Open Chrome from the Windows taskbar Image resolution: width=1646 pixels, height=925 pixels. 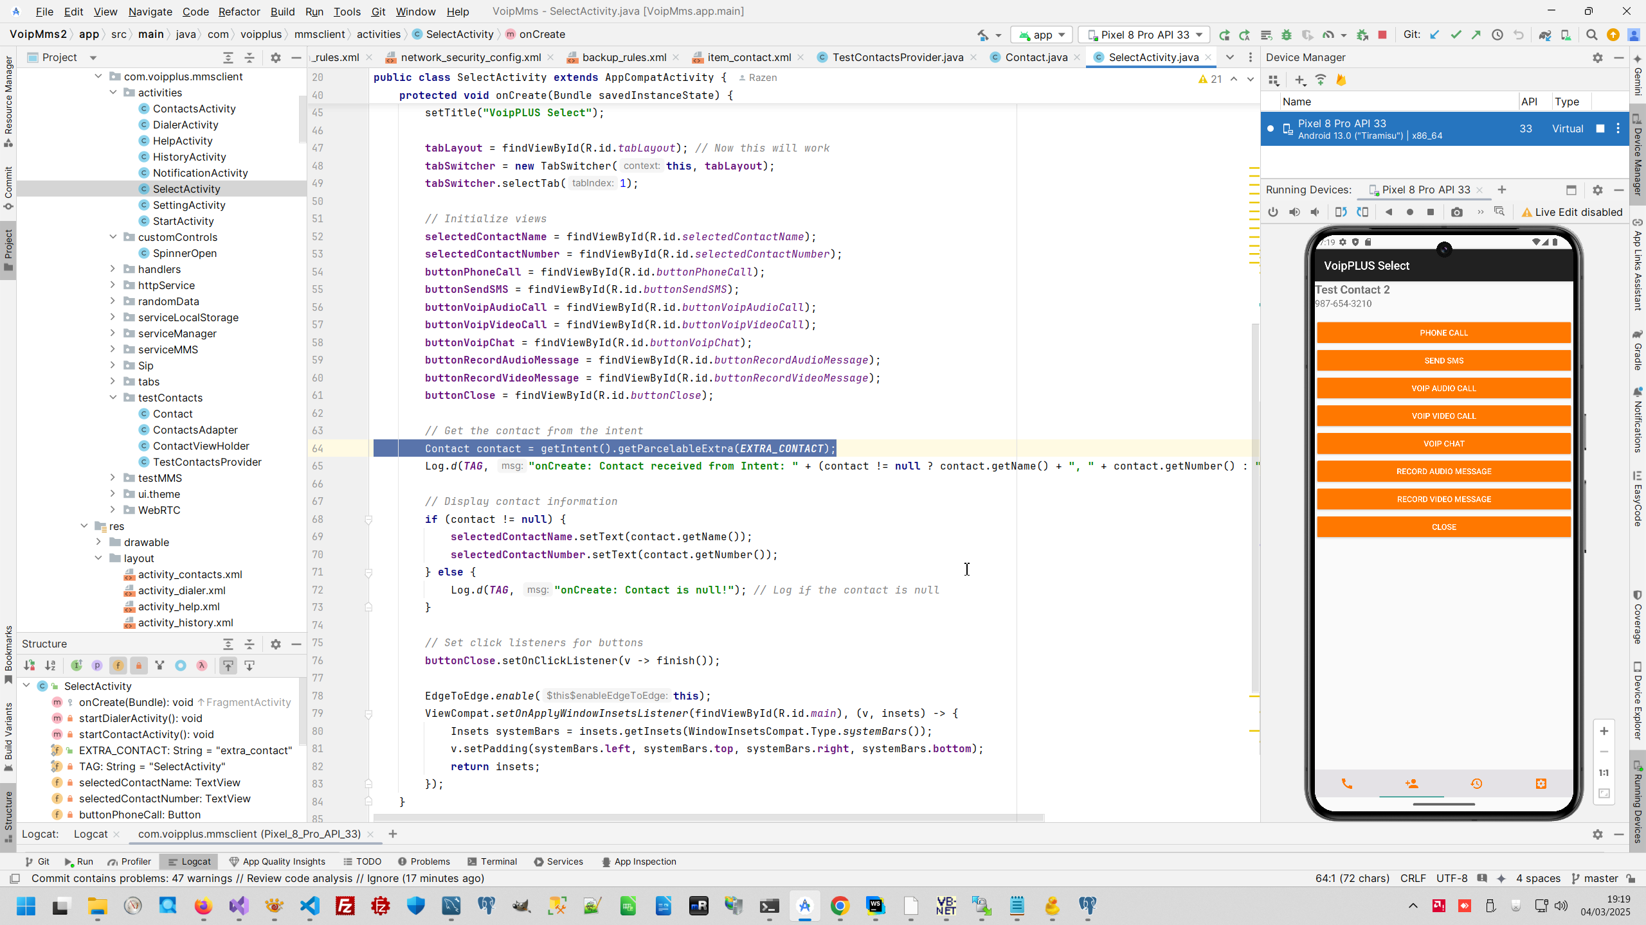pos(840,906)
